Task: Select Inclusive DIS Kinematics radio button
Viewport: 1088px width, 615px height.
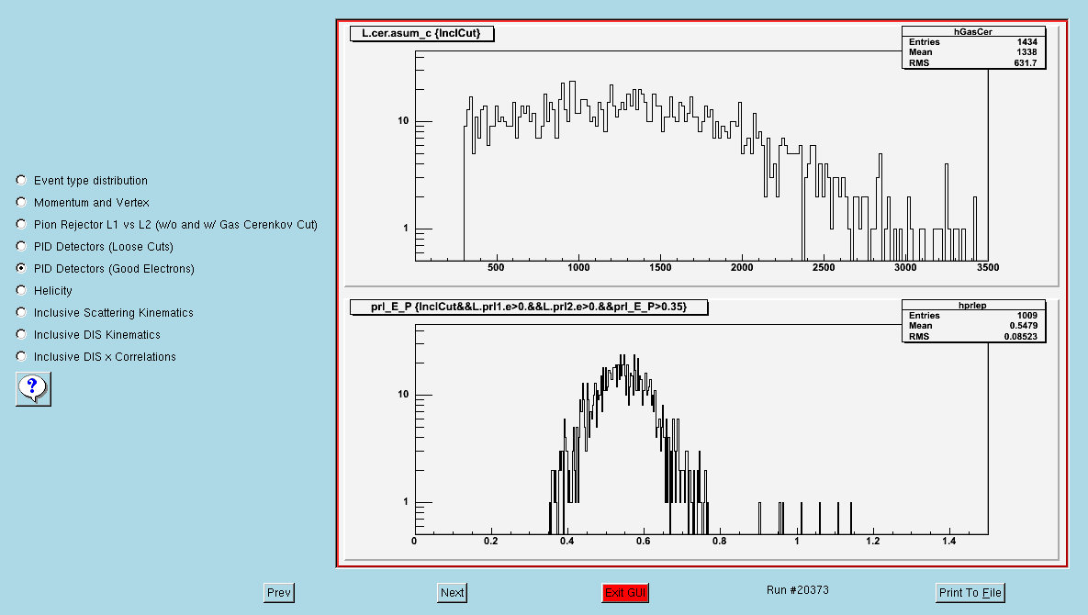Action: 21,334
